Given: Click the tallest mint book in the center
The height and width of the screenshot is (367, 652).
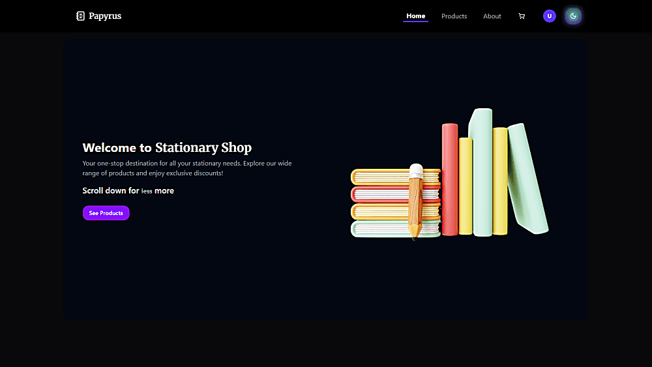Looking at the screenshot, I should [x=482, y=173].
